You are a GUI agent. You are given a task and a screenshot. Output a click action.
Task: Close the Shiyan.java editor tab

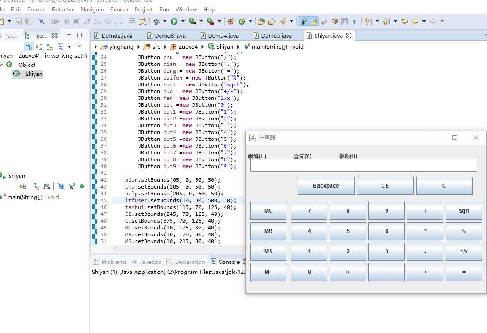pyautogui.click(x=349, y=35)
